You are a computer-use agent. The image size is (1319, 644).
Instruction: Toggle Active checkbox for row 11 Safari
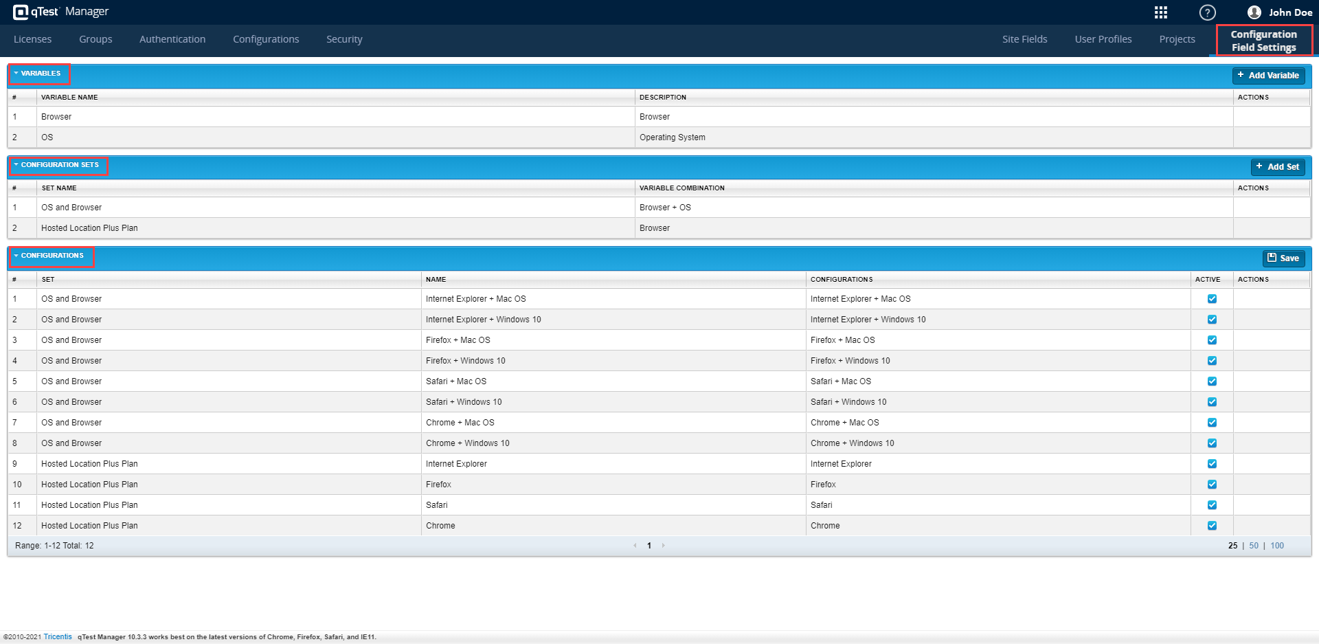[x=1212, y=505]
